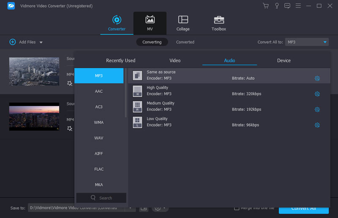The image size is (338, 218).
Task: Click the search magnifier icon
Action: pyautogui.click(x=93, y=198)
